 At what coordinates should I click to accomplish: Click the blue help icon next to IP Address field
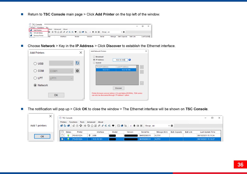click(x=129, y=60)
